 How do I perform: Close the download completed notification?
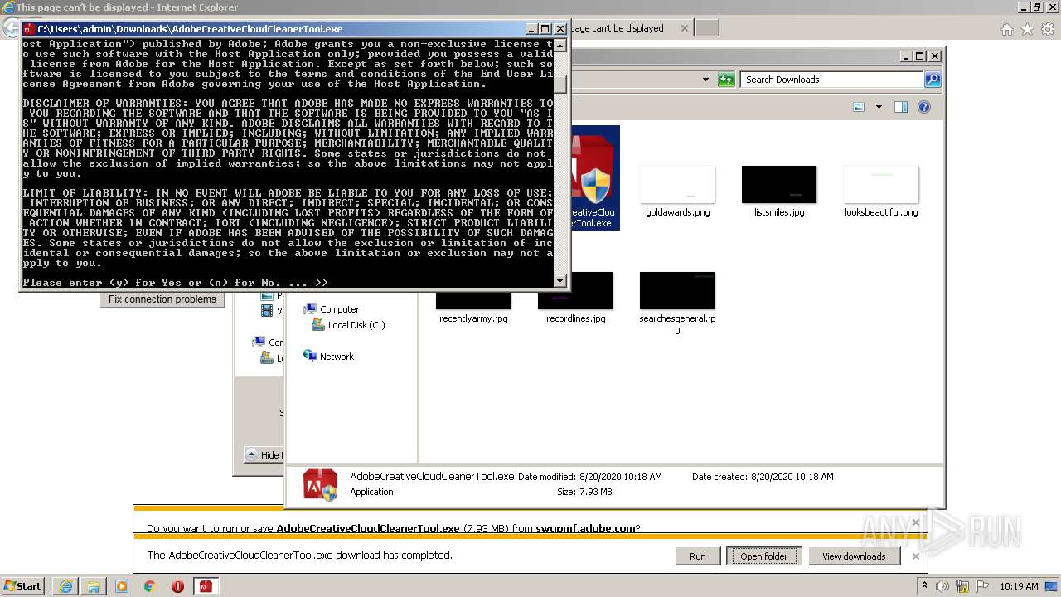click(x=916, y=556)
